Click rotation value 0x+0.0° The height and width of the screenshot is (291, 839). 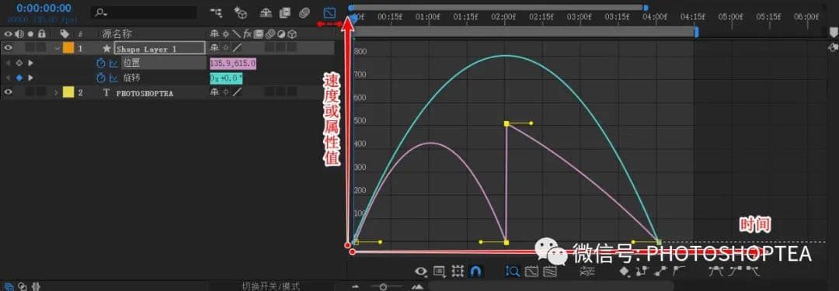(x=226, y=78)
